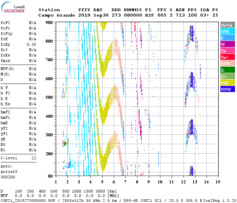237x203 pixels.
Task: Select the SSE yellow legend swatch
Action: [228, 83]
